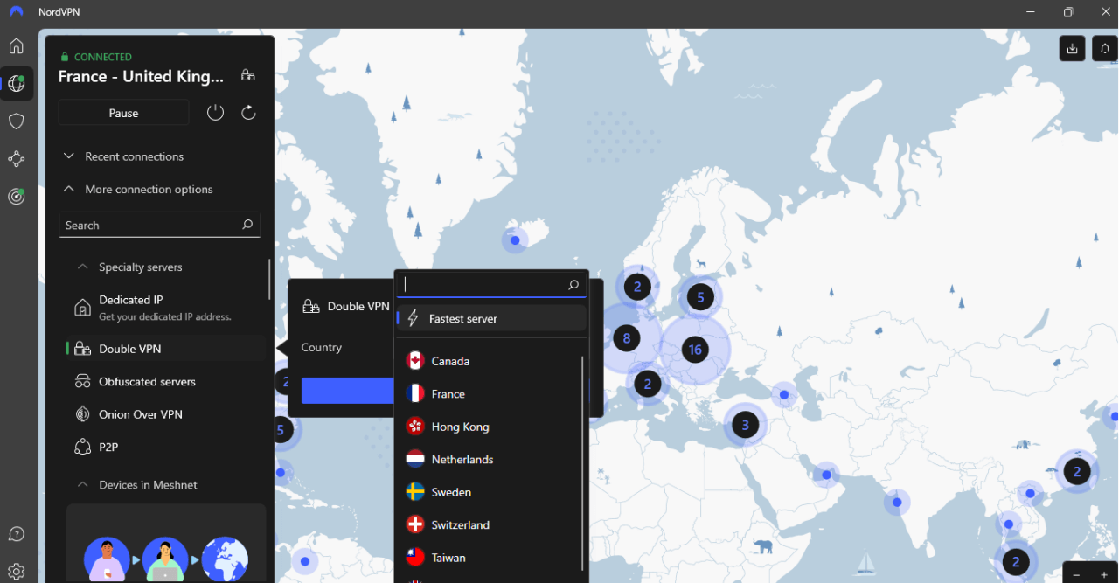Open the Downloads icon above the map
Image resolution: width=1119 pixels, height=583 pixels.
pyautogui.click(x=1072, y=48)
